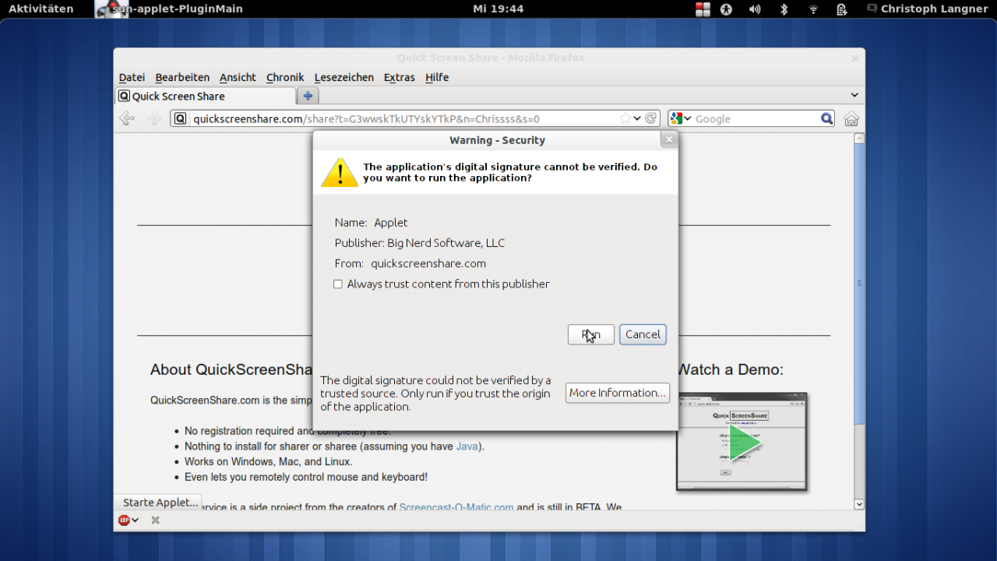
Task: Click the Big Nerd Software, LLC publisher text
Action: coord(446,243)
